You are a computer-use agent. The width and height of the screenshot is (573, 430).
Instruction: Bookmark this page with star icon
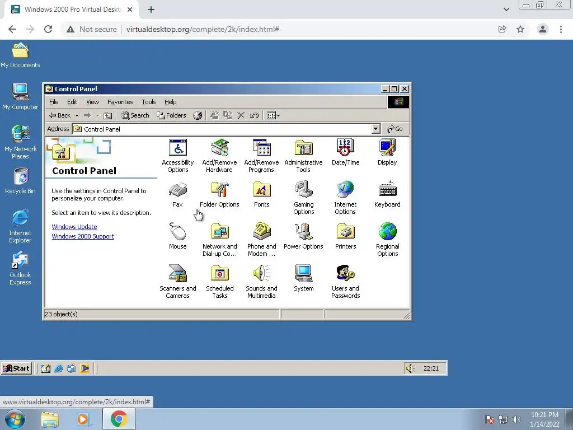point(520,29)
